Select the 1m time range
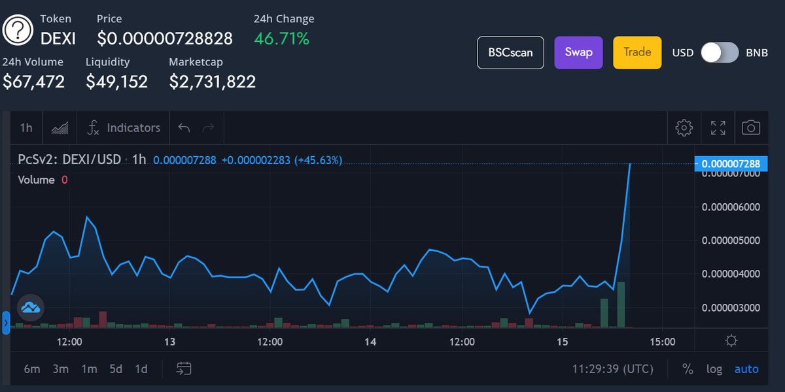This screenshot has height=392, width=785. [89, 369]
